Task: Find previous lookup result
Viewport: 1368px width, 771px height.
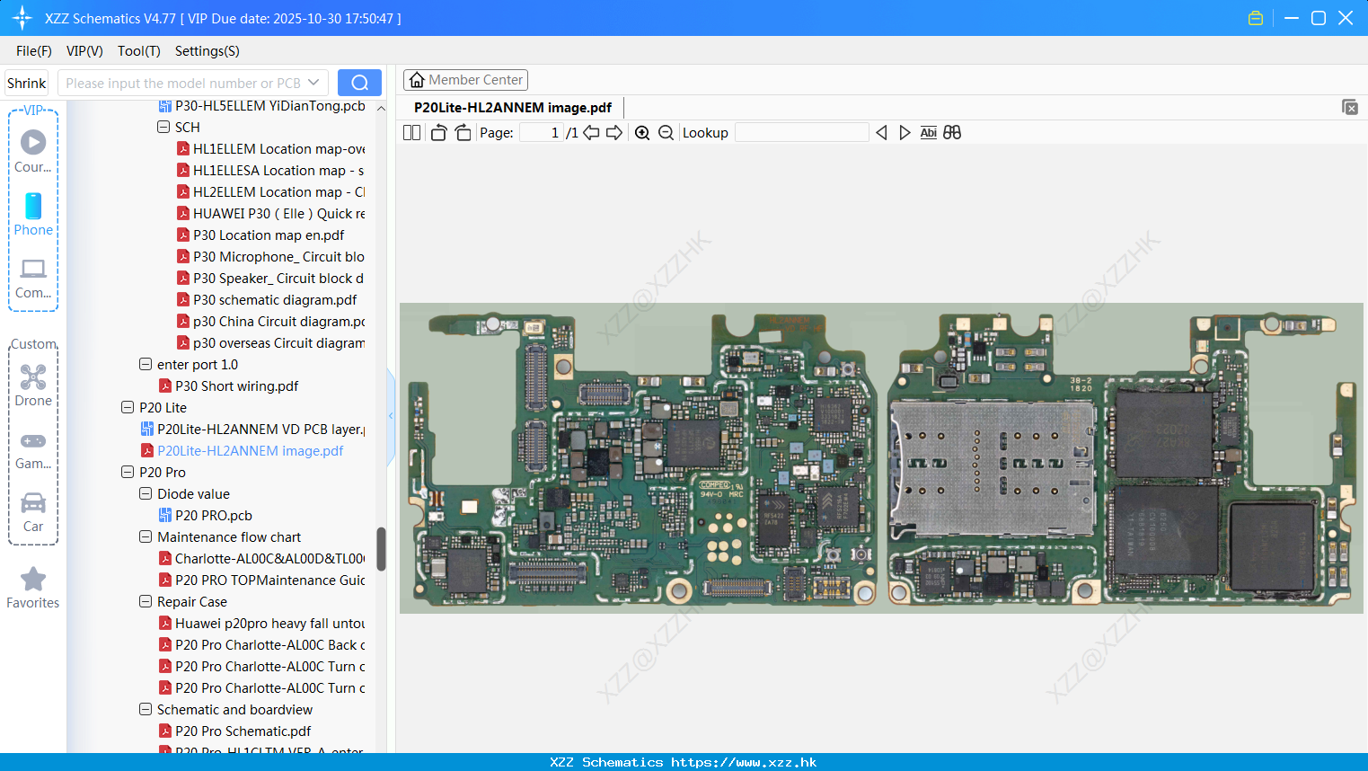Action: point(881,132)
